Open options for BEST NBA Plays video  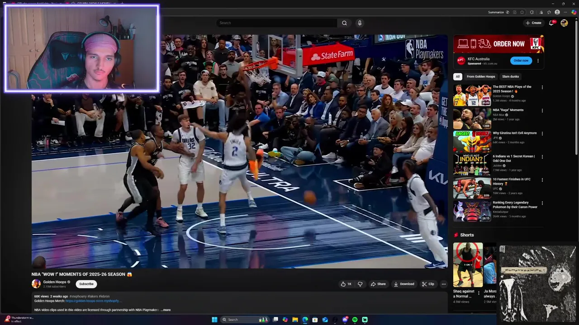pyautogui.click(x=542, y=88)
